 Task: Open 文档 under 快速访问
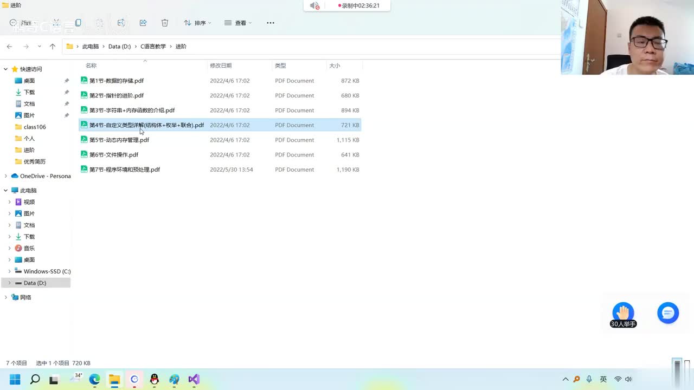click(x=29, y=104)
